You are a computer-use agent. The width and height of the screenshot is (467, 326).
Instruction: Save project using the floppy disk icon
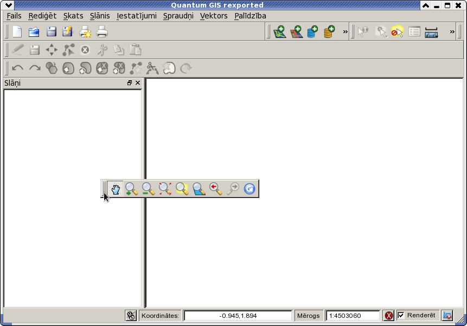(x=51, y=32)
